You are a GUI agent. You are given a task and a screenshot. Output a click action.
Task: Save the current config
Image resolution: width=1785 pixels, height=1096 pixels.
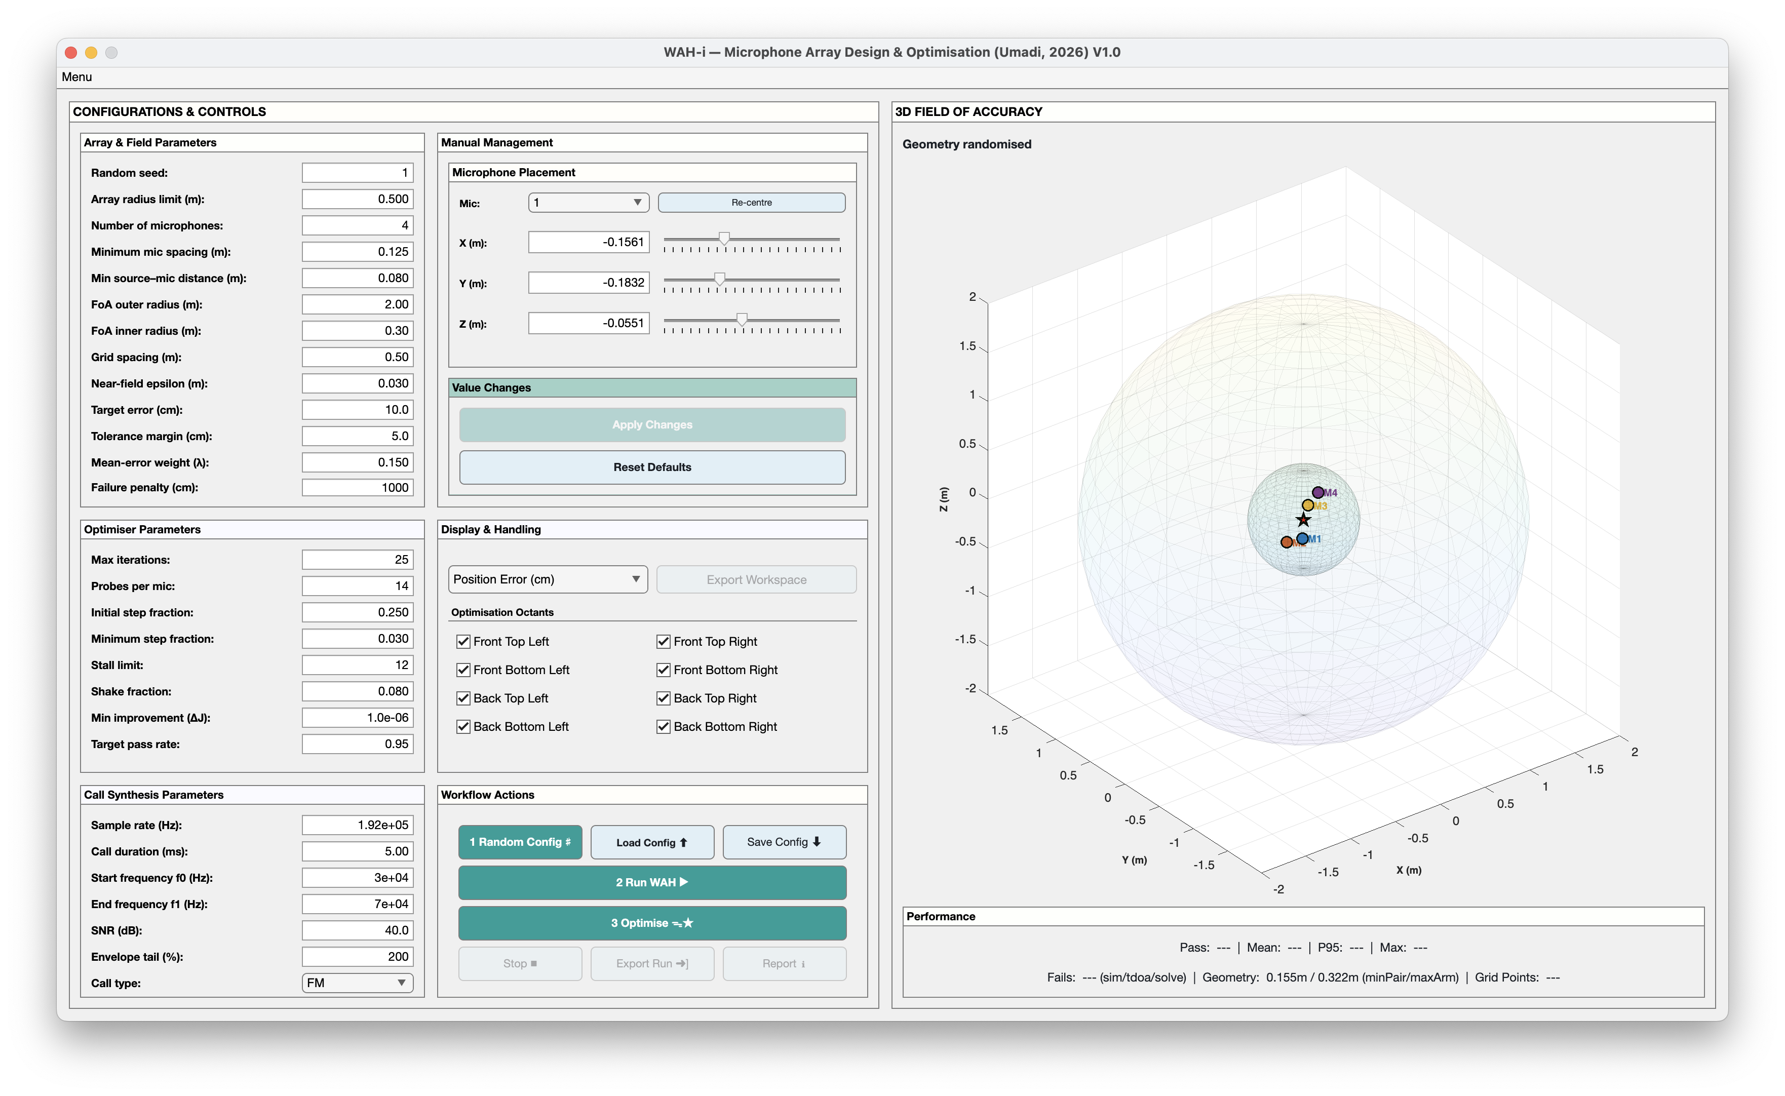click(x=784, y=842)
